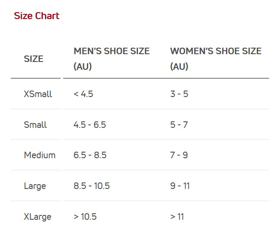Select the XSmall size row label
This screenshot has height=244, width=275.
[38, 94]
